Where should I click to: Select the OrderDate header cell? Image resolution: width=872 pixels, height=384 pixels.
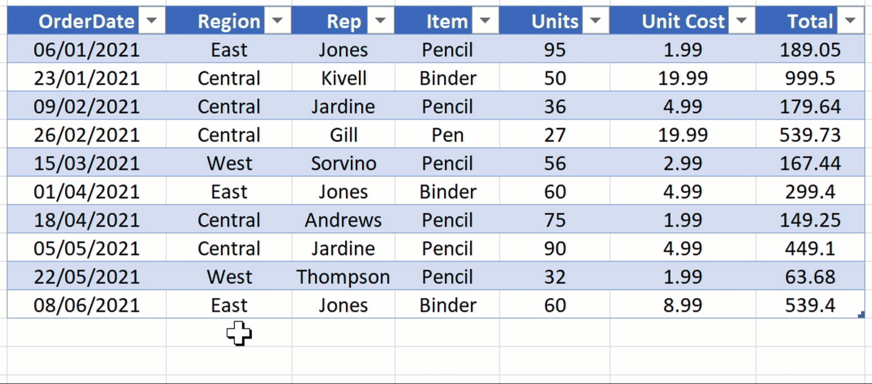(x=86, y=21)
